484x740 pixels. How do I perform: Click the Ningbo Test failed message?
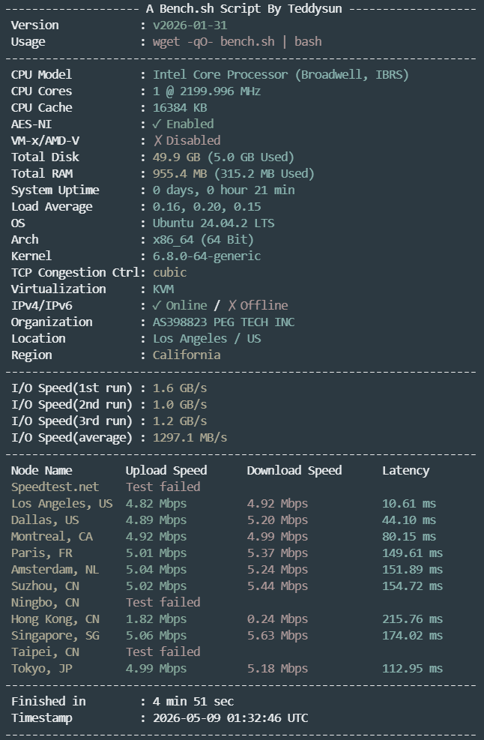pyautogui.click(x=163, y=603)
